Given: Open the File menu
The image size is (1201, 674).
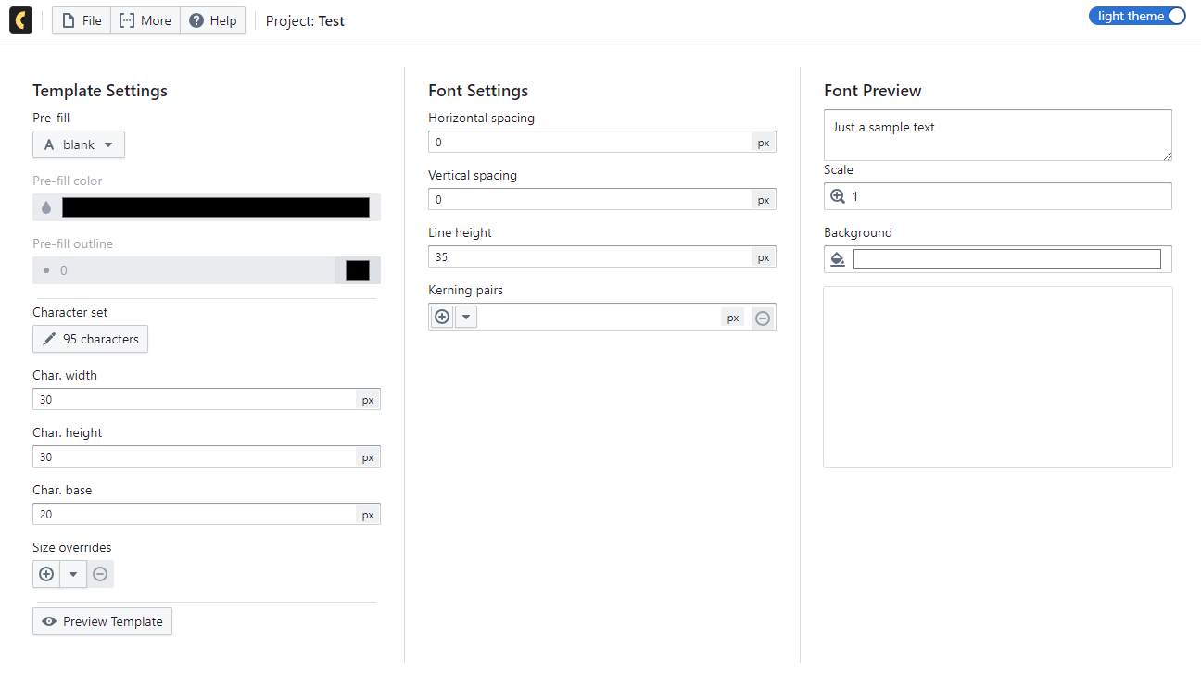Looking at the screenshot, I should pos(81,19).
